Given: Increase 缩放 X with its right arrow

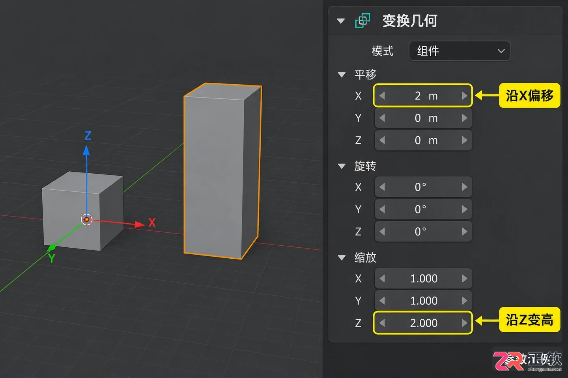Looking at the screenshot, I should 465,278.
